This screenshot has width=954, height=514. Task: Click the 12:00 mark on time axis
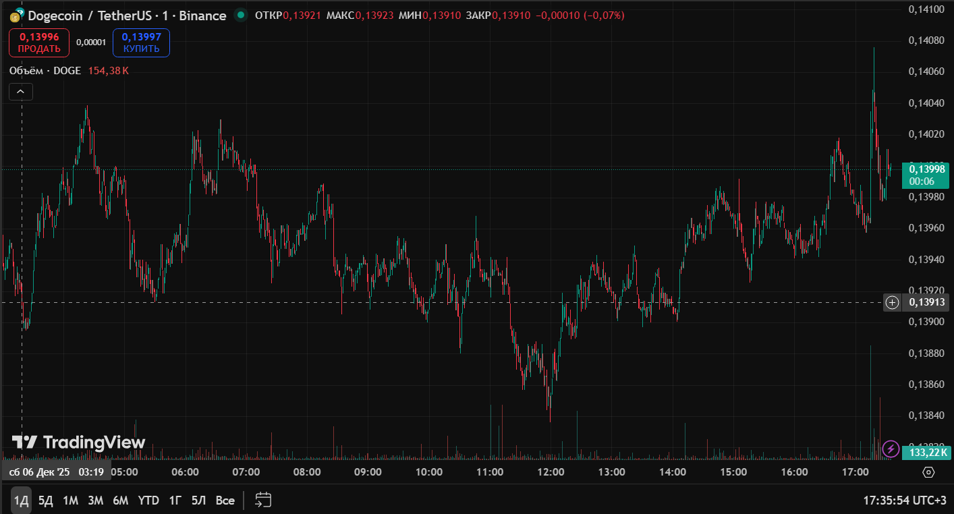551,472
